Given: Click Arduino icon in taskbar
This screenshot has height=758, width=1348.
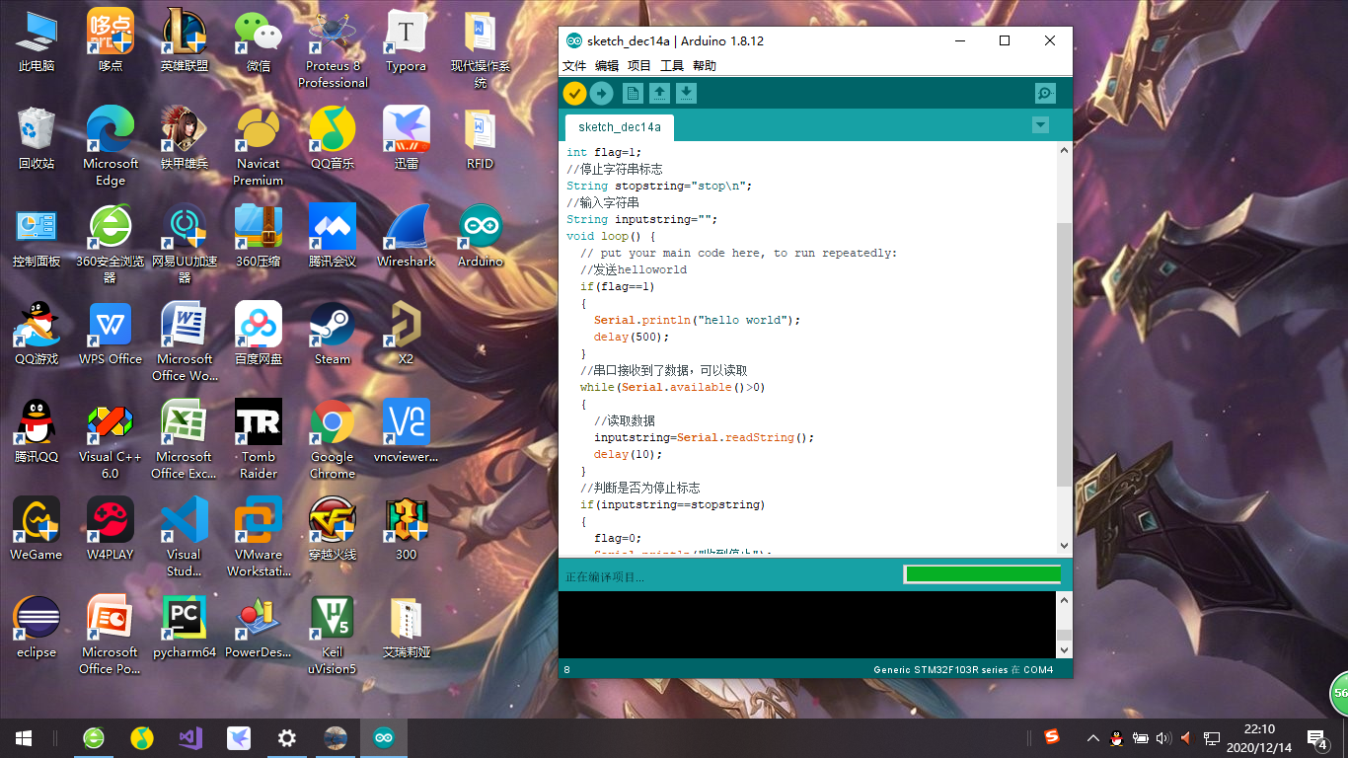Looking at the screenshot, I should click(x=384, y=737).
